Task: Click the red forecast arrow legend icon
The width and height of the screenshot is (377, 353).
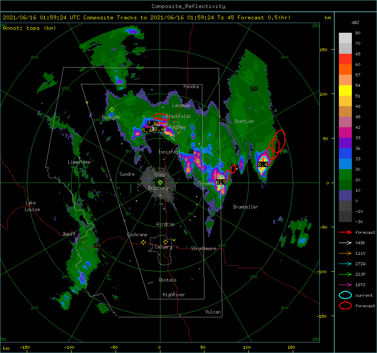Action: click(x=345, y=232)
